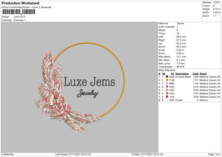Screen dimensions: 222x157
Task: Click the dark red swatch for code 1039
Action: pyautogui.click(x=167, y=97)
